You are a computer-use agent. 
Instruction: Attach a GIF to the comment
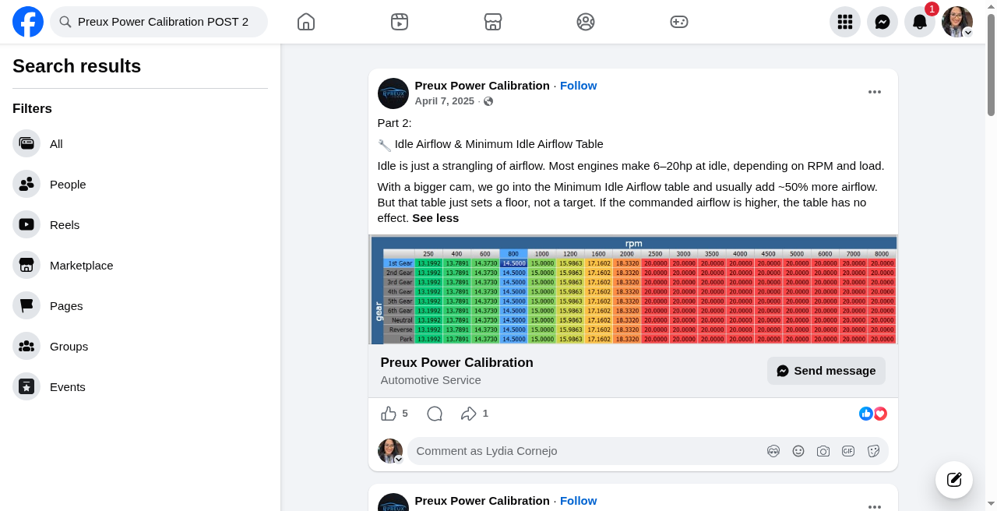(848, 451)
